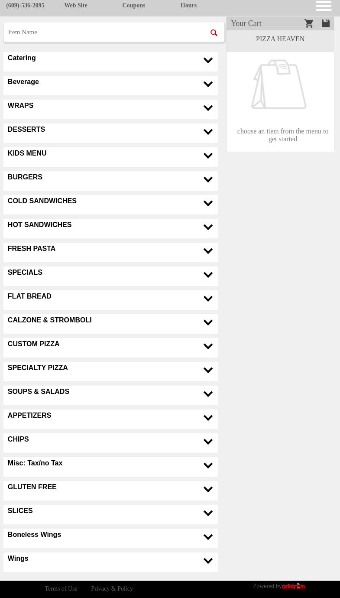Expand the BURGERS menu section
Image resolution: width=340 pixels, height=598 pixels.
pyautogui.click(x=208, y=180)
